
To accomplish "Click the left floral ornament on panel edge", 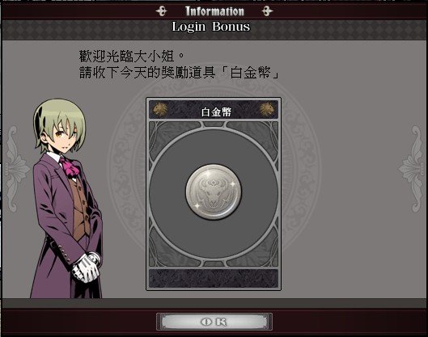I will [x=14, y=168].
